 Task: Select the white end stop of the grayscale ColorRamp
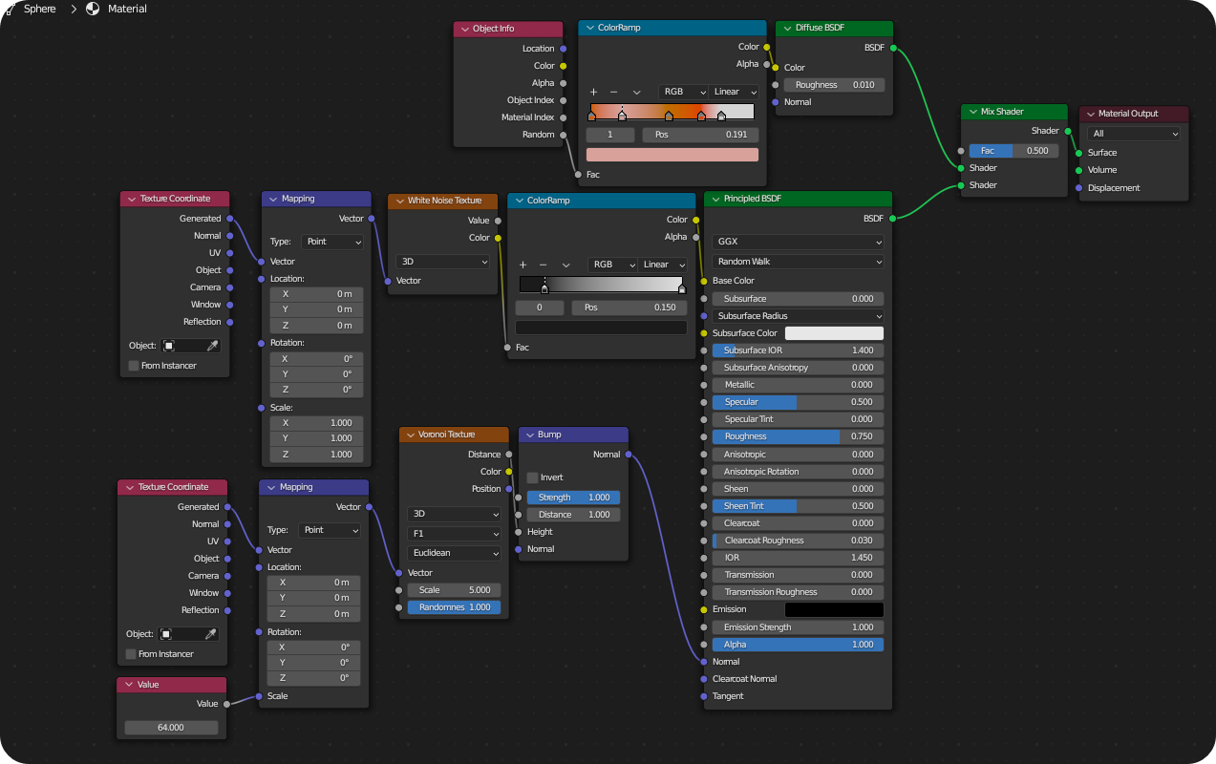click(x=681, y=287)
